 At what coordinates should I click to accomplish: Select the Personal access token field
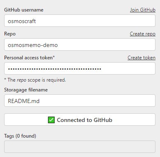80,68
